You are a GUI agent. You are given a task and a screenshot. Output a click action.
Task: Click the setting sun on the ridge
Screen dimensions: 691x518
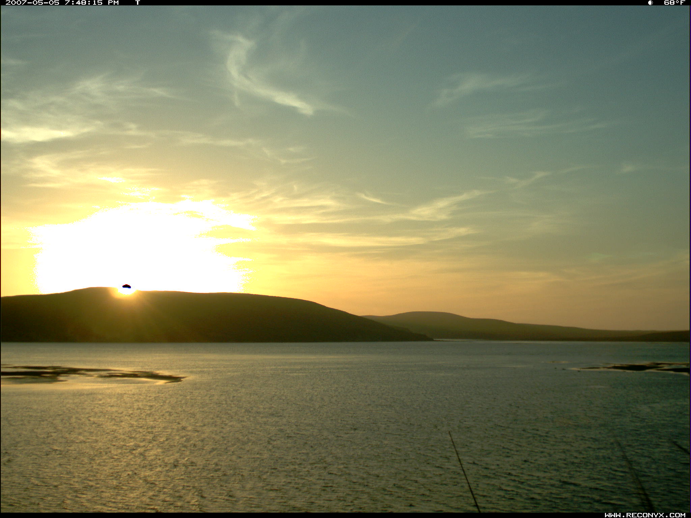tap(126, 291)
